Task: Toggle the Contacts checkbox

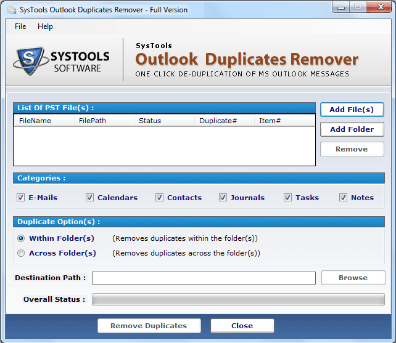Action: point(159,198)
